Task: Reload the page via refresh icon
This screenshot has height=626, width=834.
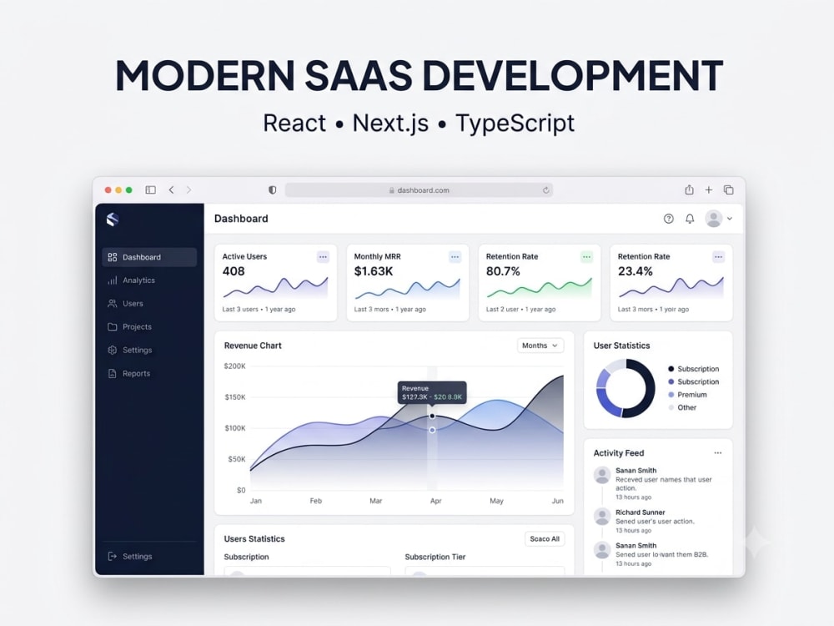Action: pyautogui.click(x=545, y=190)
